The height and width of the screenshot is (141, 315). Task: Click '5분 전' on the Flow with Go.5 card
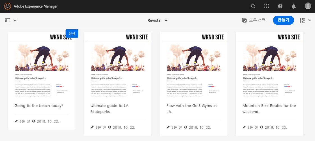coord(177,127)
